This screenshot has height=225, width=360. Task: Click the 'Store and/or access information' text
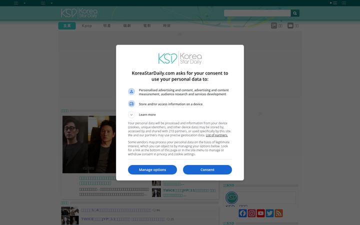(170, 104)
